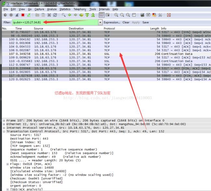Select packet 113 FIN, ACK row
Viewport: 211px width, 191px height.
106,68
